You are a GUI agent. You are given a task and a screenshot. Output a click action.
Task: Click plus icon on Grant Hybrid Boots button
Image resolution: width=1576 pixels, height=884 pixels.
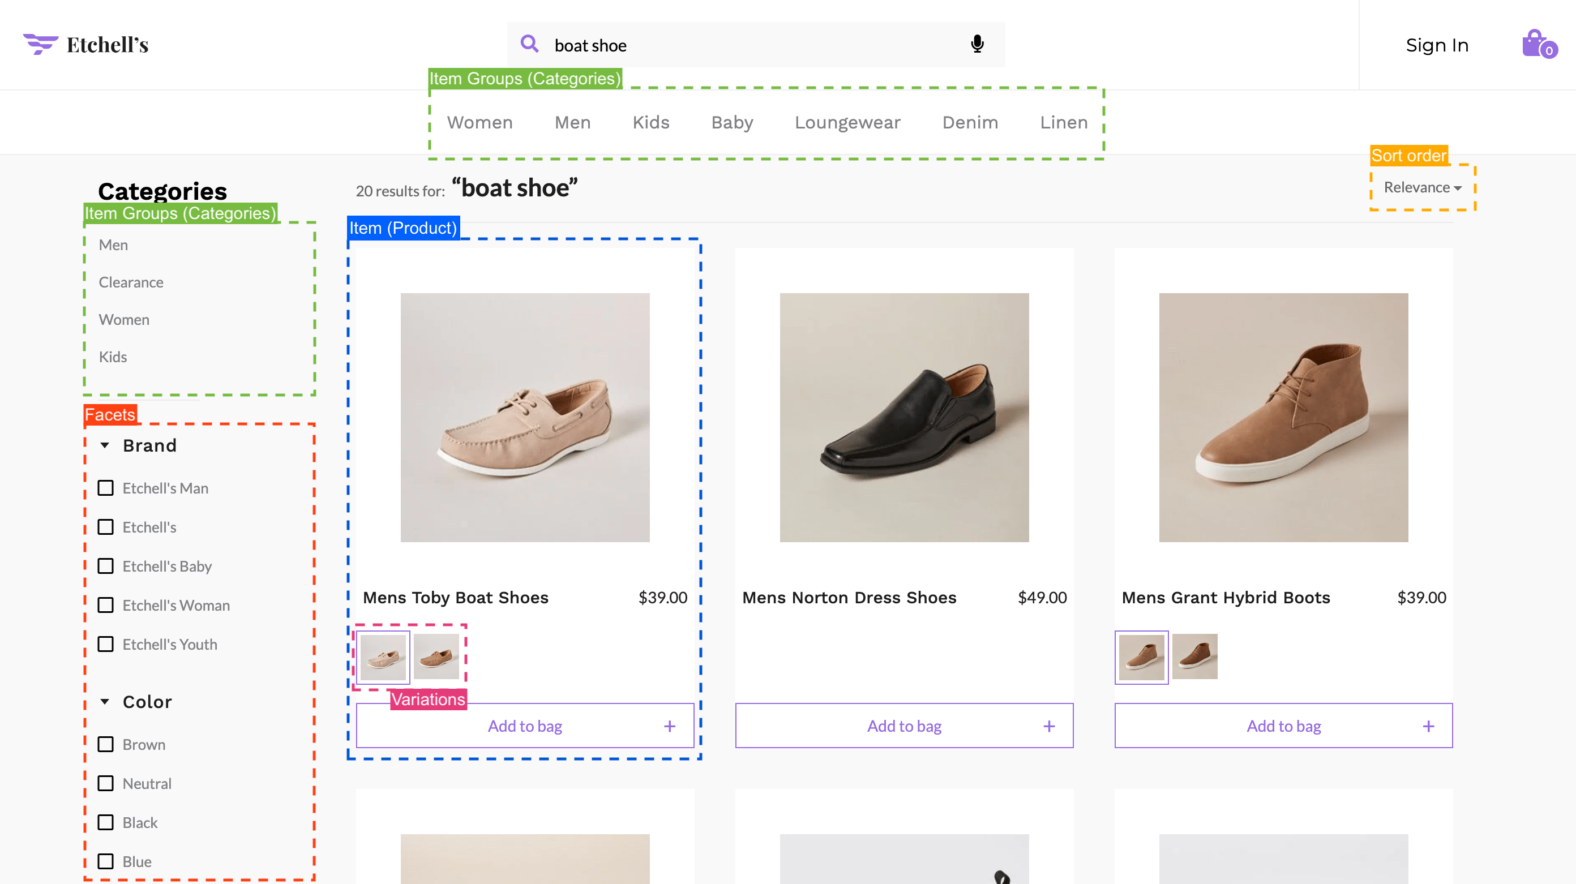tap(1429, 726)
